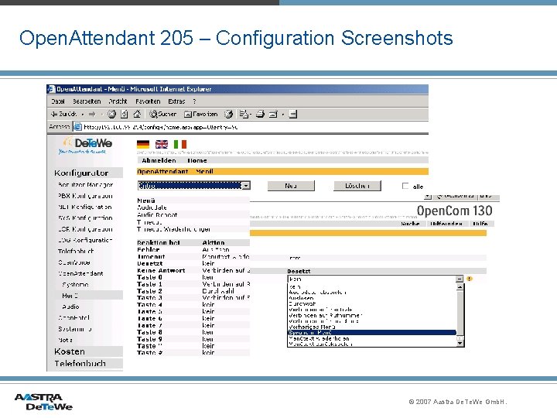Open OpenAttendant in sidebar
Image resolution: width=557 pixels, height=418 pixels.
pos(80,273)
